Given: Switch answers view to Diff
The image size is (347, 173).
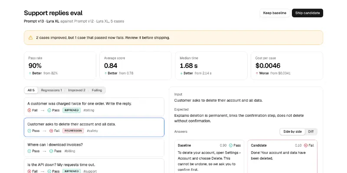Looking at the screenshot, I should (311, 132).
